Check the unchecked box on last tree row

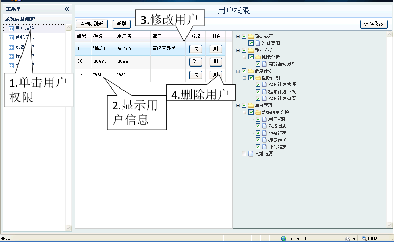pyautogui.click(x=244, y=153)
